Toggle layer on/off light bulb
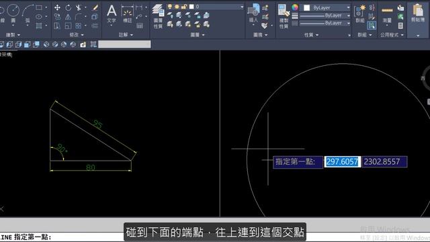Image resolution: width=430 pixels, height=242 pixels. pyautogui.click(x=170, y=6)
